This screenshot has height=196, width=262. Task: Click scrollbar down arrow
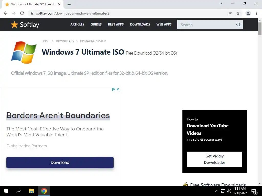pyautogui.click(x=260, y=183)
